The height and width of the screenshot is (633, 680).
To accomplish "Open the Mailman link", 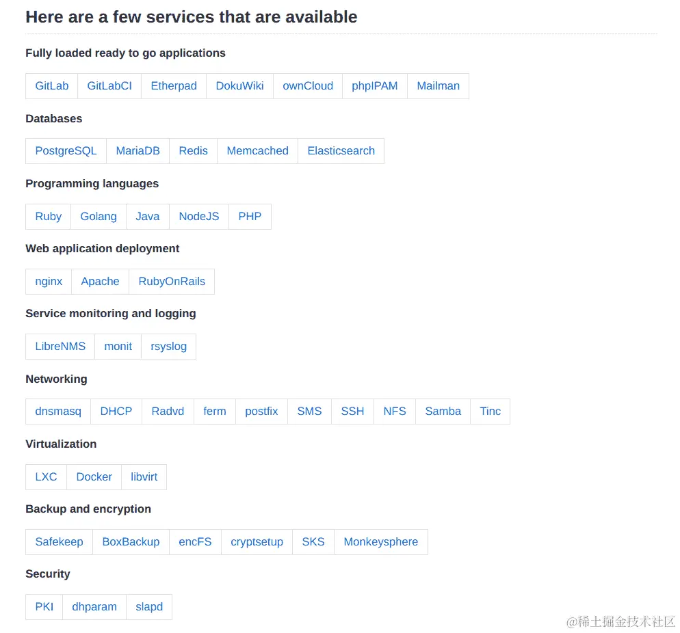I will (438, 86).
